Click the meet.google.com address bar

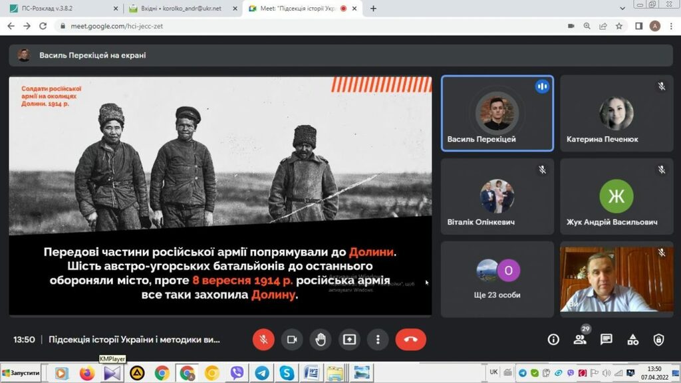(266, 26)
